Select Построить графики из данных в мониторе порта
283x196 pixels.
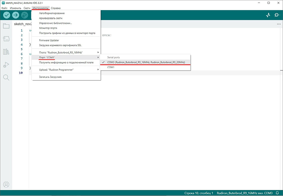pos(66,33)
